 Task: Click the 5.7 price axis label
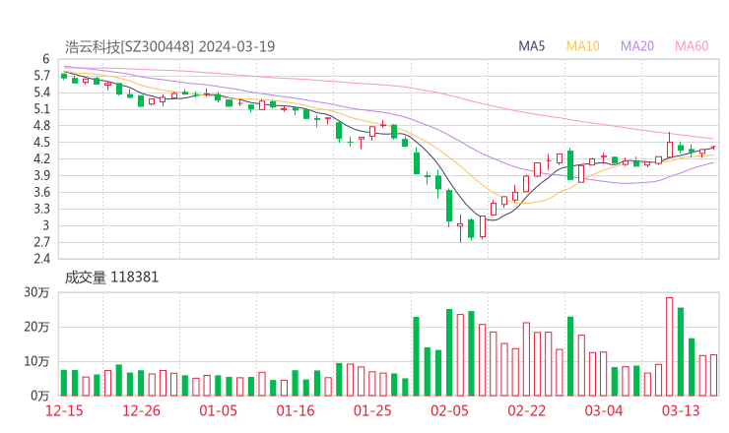(41, 76)
